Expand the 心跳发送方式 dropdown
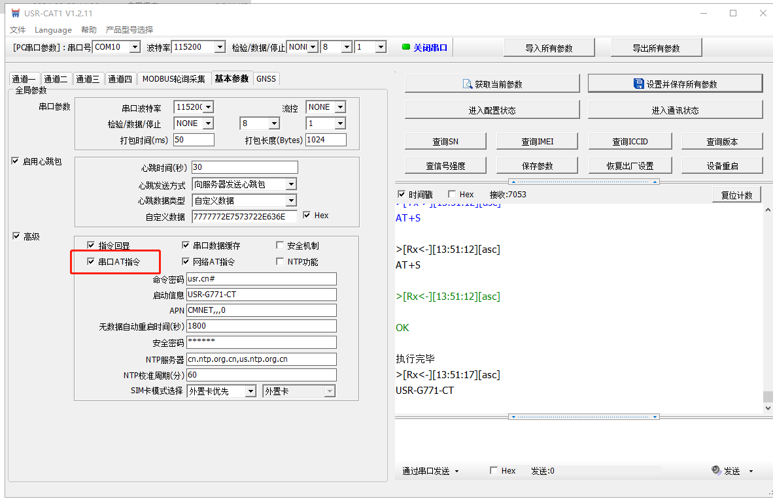 (291, 185)
